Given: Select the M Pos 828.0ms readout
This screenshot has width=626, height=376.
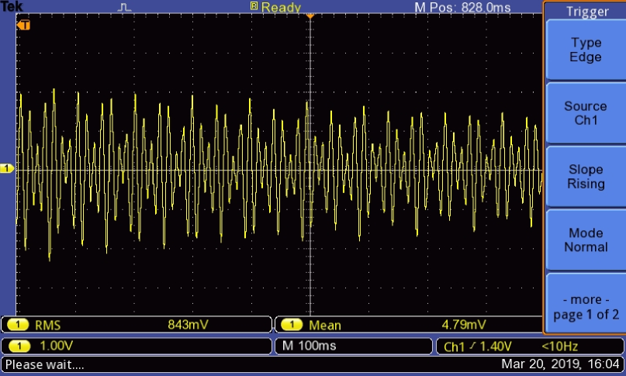Looking at the screenshot, I should (x=463, y=7).
